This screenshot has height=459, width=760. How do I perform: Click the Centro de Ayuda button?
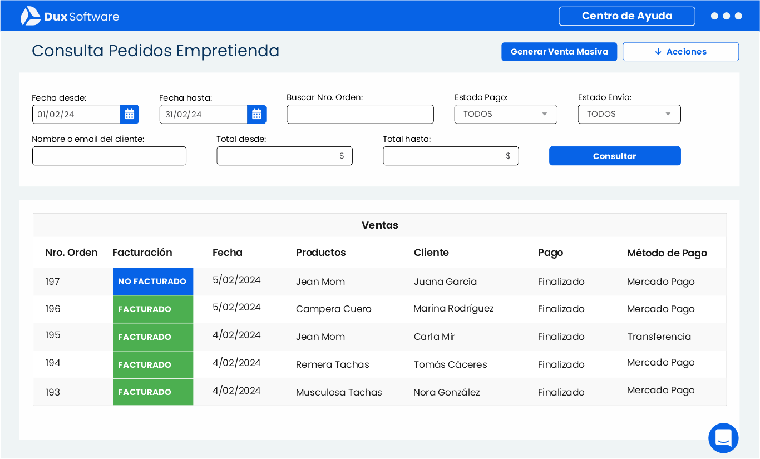[x=627, y=16]
